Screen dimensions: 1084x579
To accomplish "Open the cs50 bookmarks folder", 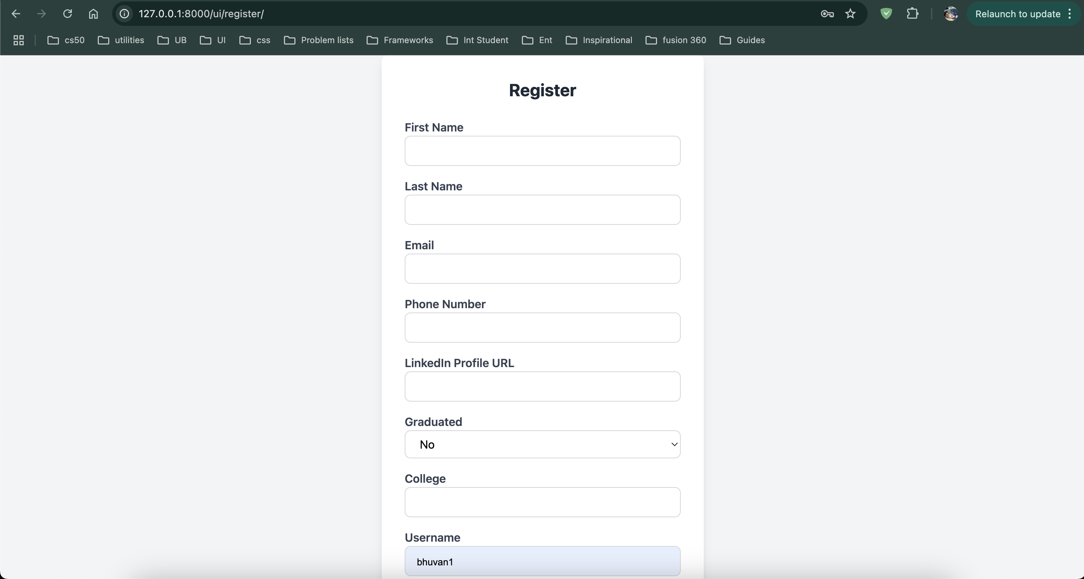I will point(66,40).
